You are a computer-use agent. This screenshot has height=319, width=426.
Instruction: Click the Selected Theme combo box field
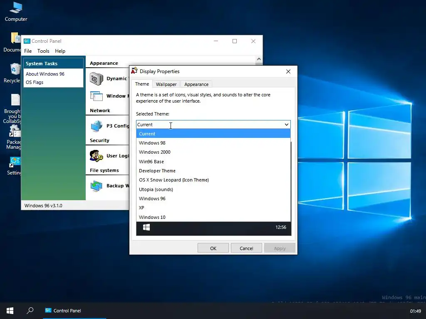tap(213, 125)
